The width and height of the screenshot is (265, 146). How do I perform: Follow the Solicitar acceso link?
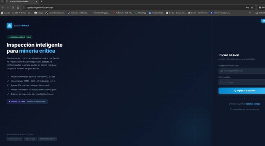point(253,104)
